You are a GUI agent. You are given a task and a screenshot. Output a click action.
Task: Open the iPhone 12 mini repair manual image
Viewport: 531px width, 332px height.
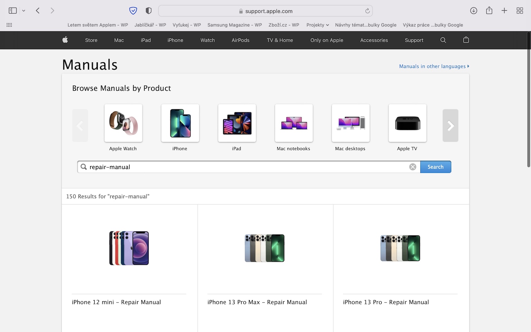pyautogui.click(x=129, y=248)
